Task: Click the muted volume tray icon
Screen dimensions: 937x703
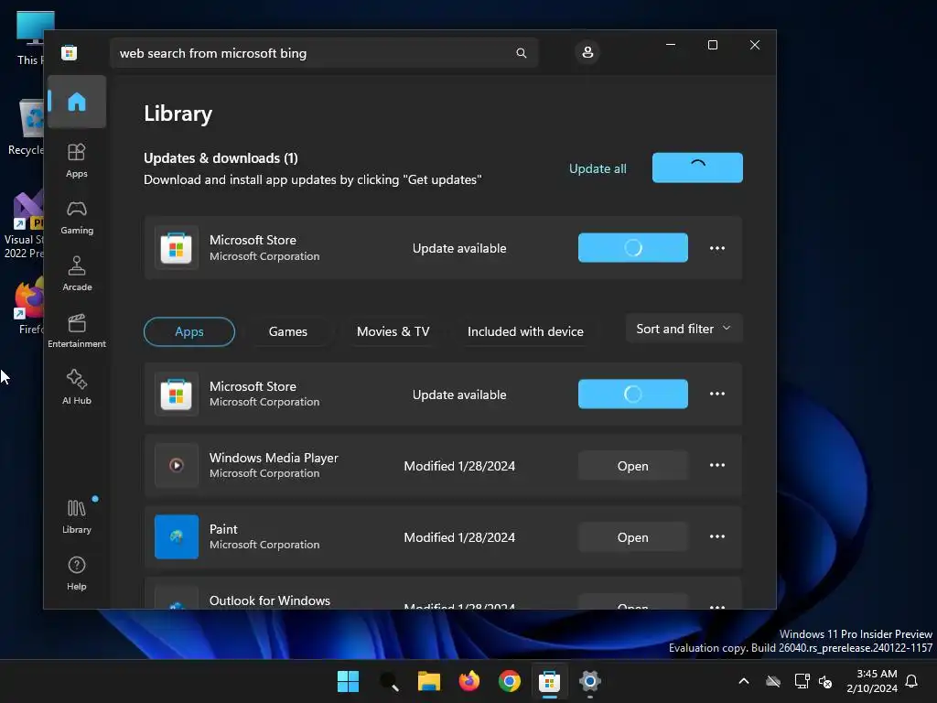Action: point(825,681)
